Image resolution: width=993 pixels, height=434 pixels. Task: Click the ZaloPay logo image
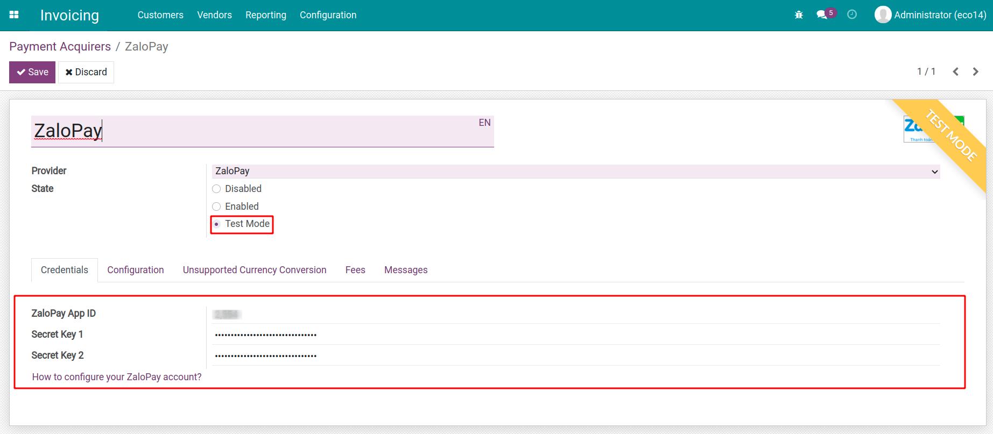click(x=933, y=129)
